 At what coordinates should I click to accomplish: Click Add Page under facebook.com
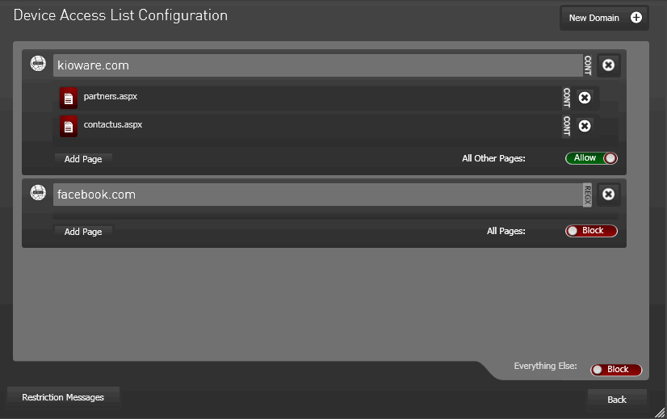point(83,232)
